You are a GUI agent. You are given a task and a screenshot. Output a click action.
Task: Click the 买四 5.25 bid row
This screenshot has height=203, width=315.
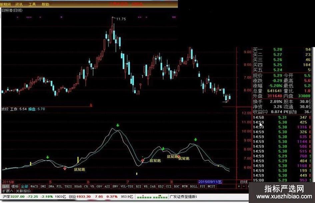coord(282,65)
